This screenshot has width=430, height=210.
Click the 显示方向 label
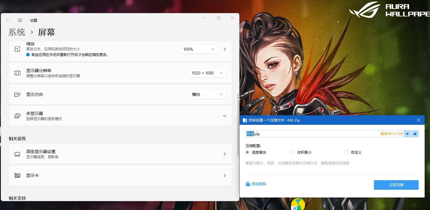point(35,94)
